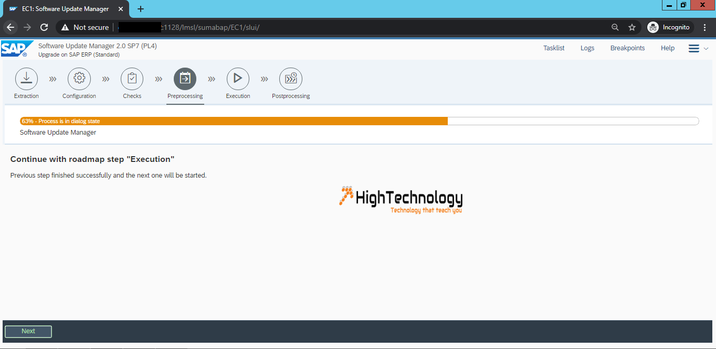This screenshot has height=349, width=716.
Task: Restore the browser window size
Action: [x=683, y=5]
